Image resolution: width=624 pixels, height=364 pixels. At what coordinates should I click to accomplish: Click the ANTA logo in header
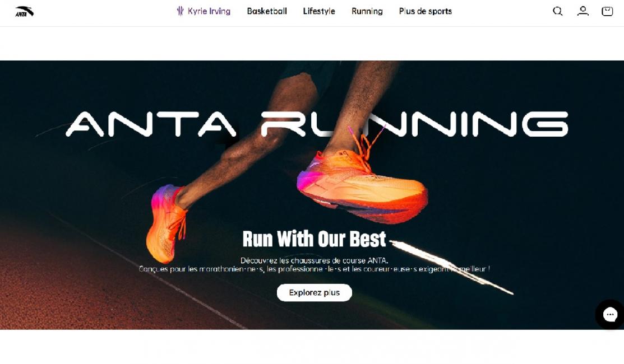(24, 12)
